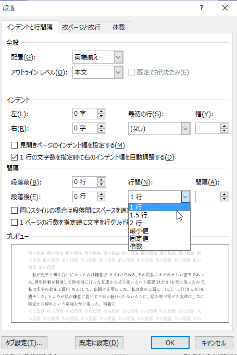Click the 右 indent input field
Image resolution: width=237 pixels, height=355 pixels.
tap(85, 128)
